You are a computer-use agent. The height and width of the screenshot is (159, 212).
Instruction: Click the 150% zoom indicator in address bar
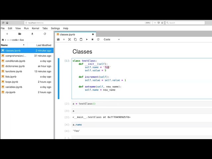point(148,23)
